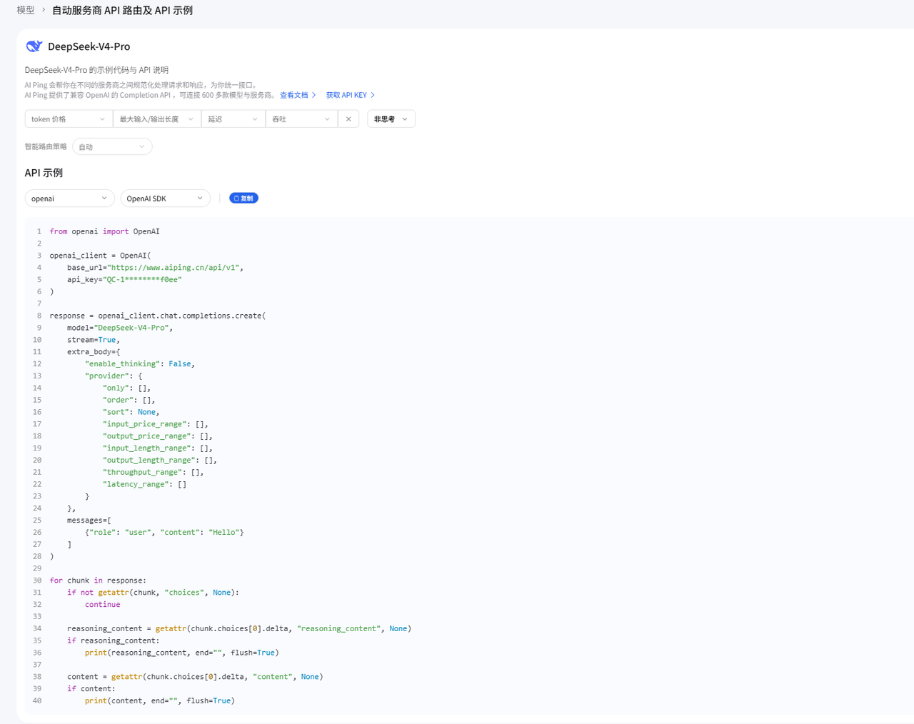Open the 查看文档 link
This screenshot has height=724, width=914.
tap(298, 95)
